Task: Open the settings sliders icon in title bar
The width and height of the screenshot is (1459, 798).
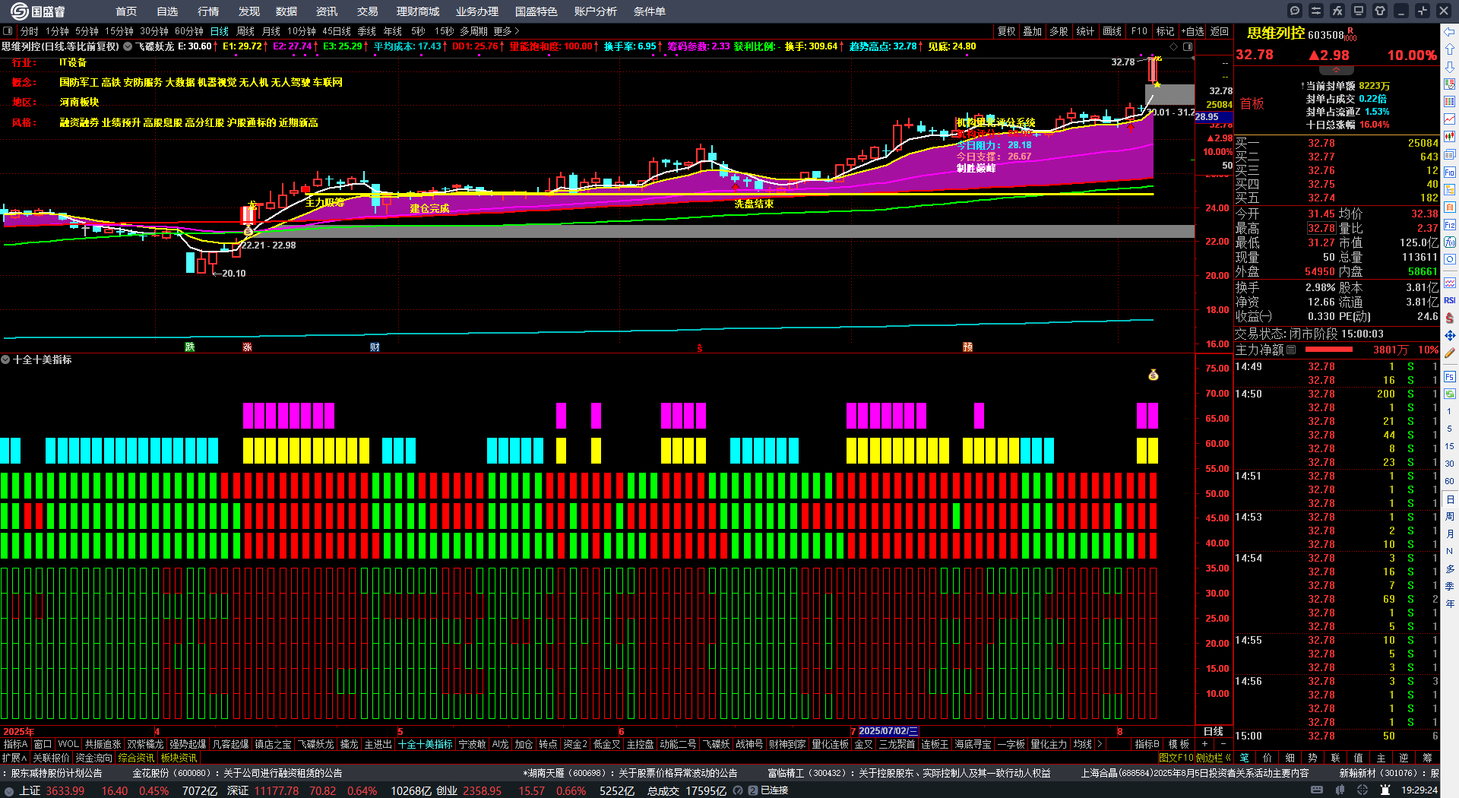Action: 1316,11
